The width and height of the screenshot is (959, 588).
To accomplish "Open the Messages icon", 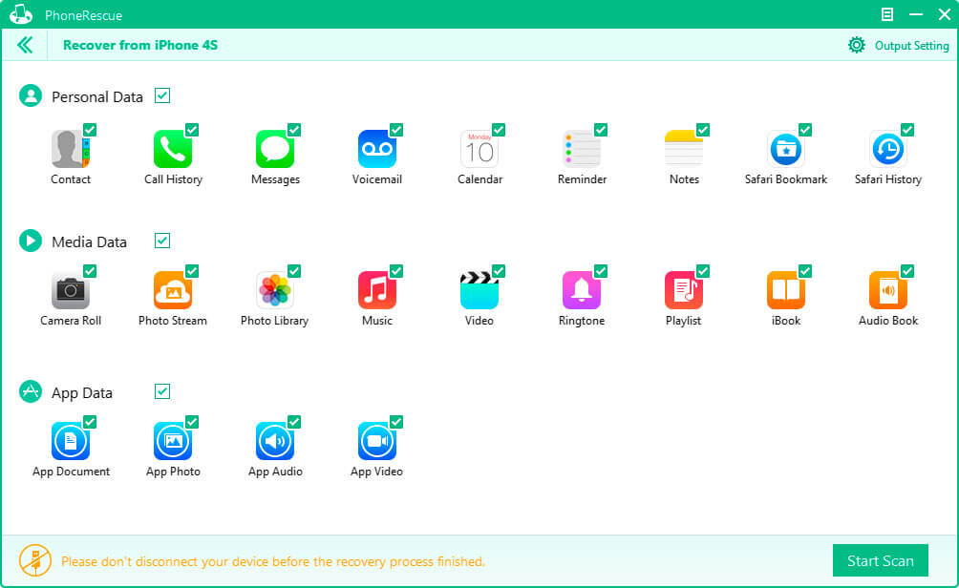I will point(274,149).
